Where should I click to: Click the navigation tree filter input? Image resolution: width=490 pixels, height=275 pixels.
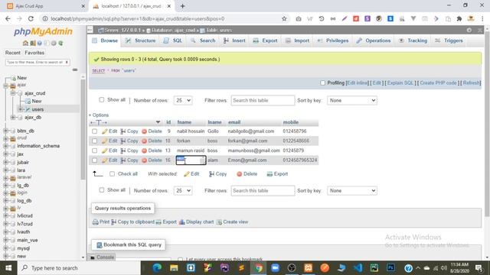[35, 63]
